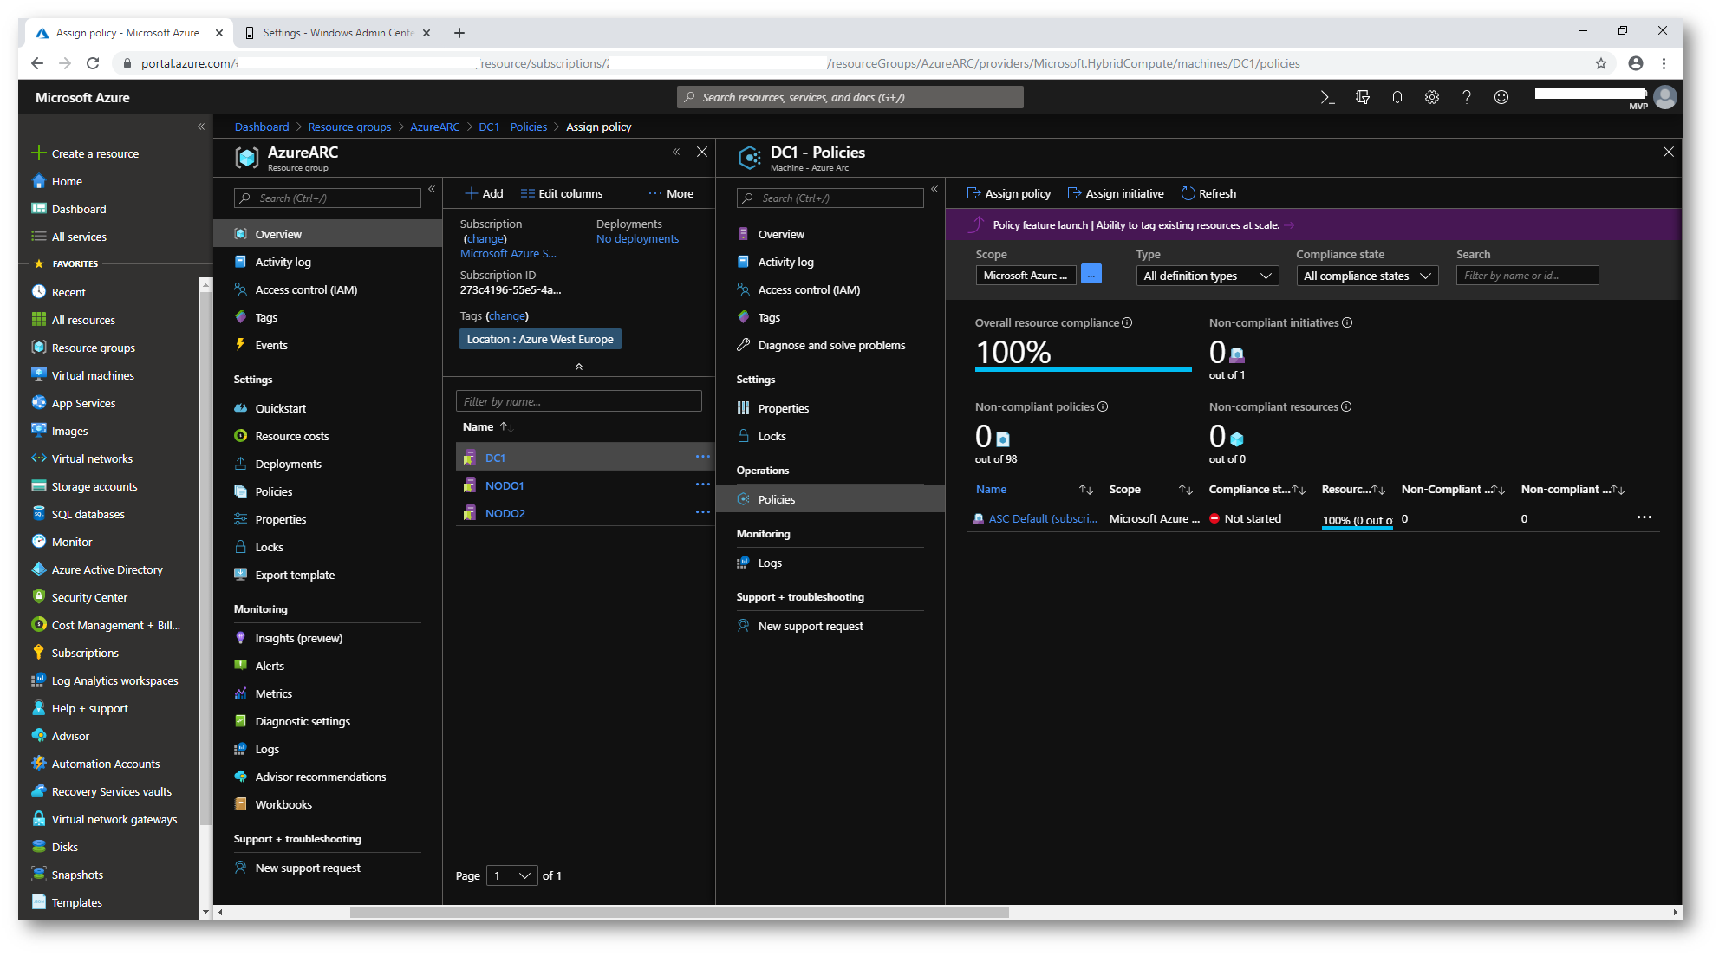Open the NODO1 resource link
Screen dimensions: 1719x956
point(505,485)
